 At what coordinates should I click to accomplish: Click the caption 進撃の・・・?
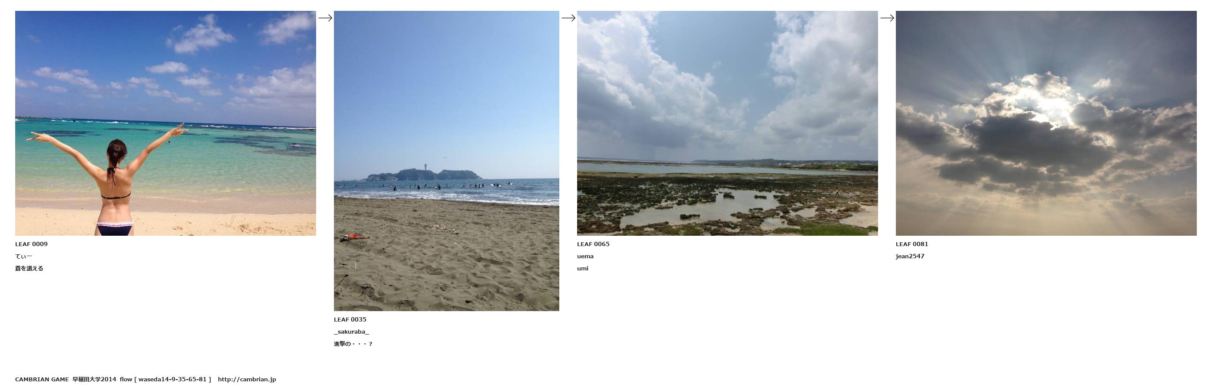[353, 344]
